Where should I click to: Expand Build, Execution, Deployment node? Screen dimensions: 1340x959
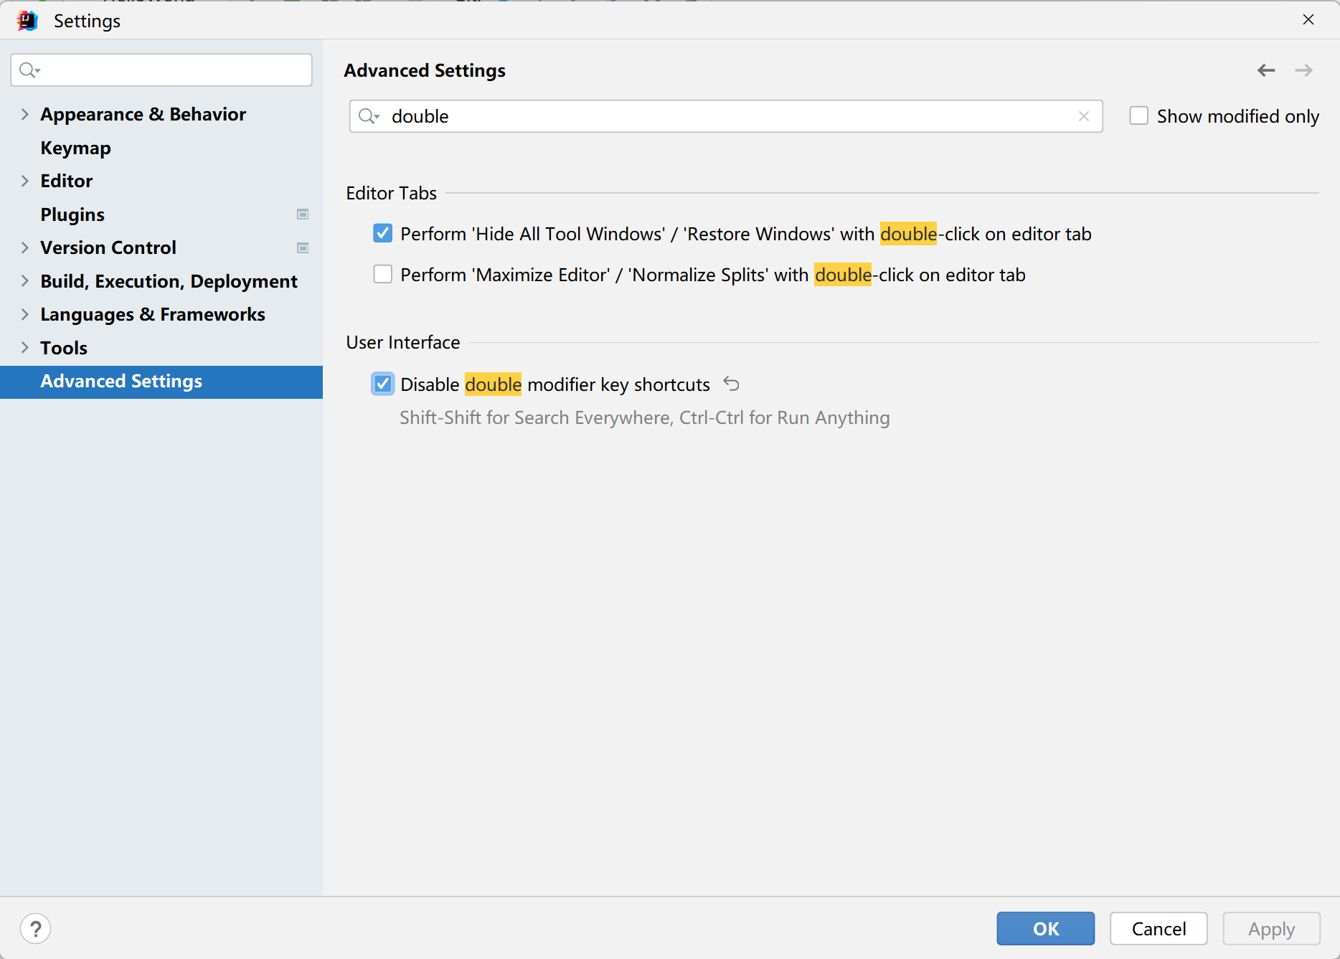pyautogui.click(x=25, y=281)
